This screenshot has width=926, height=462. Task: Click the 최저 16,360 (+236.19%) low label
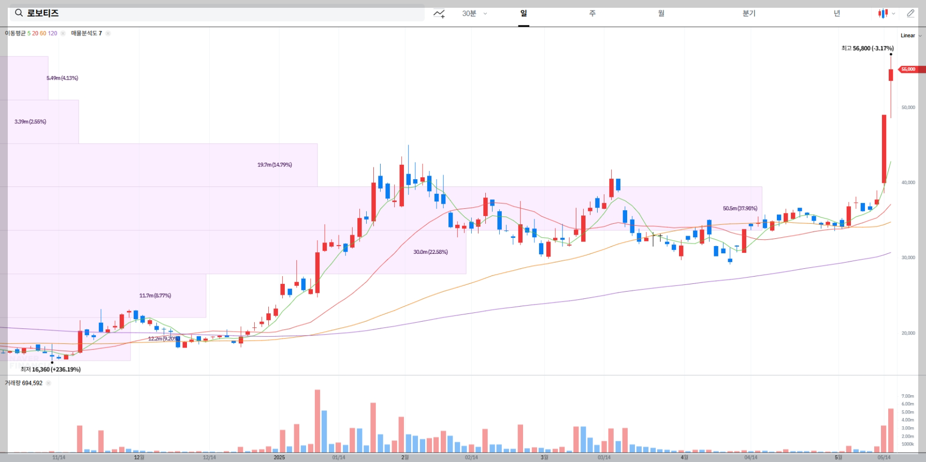pos(51,369)
